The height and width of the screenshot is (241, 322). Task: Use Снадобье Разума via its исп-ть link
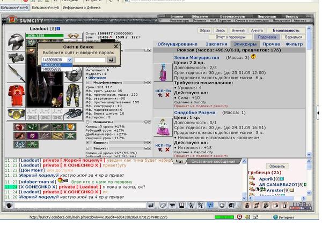click(163, 145)
